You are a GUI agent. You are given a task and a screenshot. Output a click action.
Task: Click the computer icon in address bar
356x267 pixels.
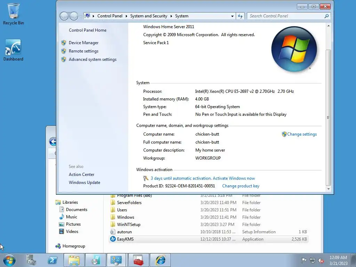pos(87,16)
